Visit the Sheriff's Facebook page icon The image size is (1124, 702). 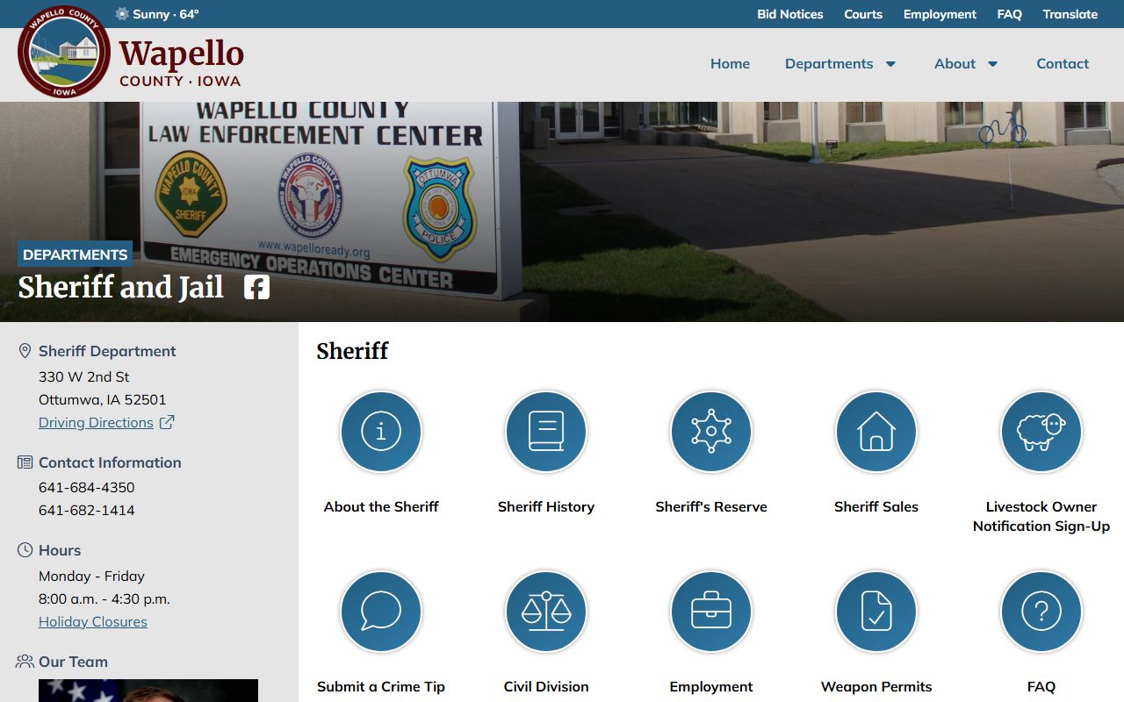click(x=256, y=287)
